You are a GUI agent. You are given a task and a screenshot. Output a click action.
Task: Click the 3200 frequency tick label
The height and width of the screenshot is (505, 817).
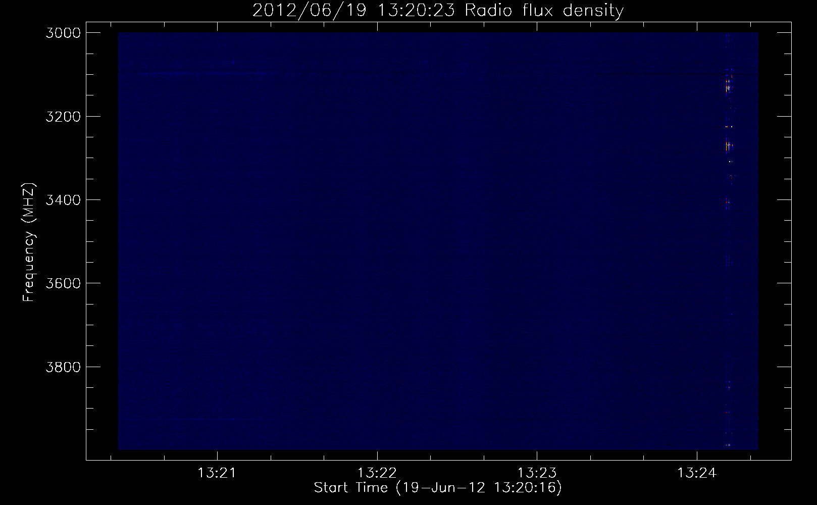tap(64, 116)
